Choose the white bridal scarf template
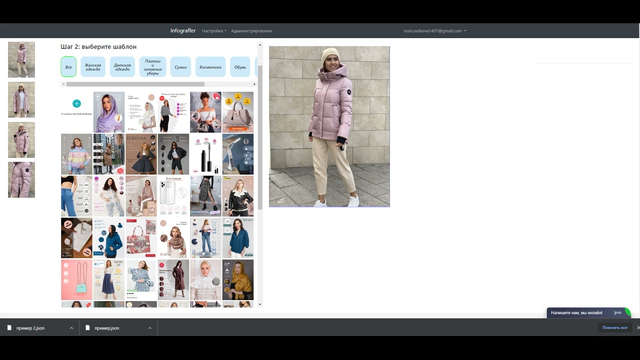 coord(141,112)
